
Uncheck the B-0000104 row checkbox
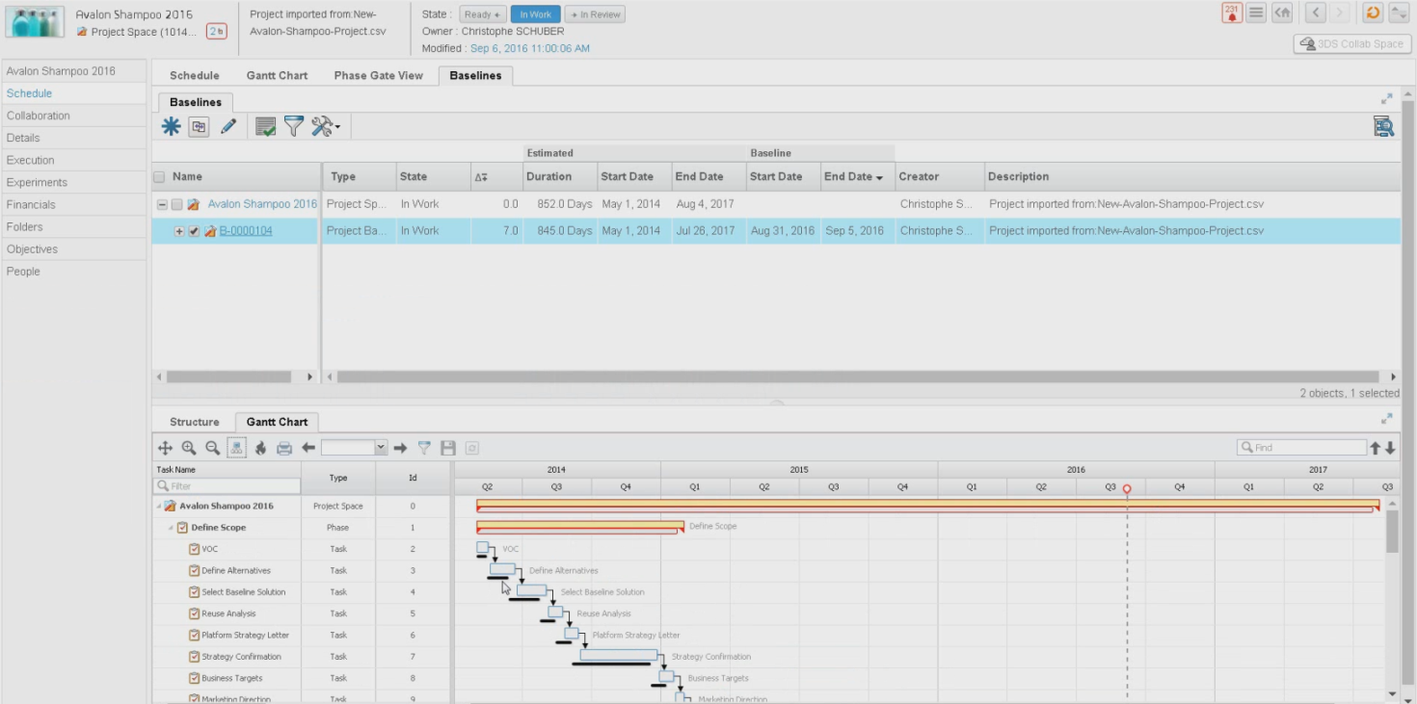194,231
